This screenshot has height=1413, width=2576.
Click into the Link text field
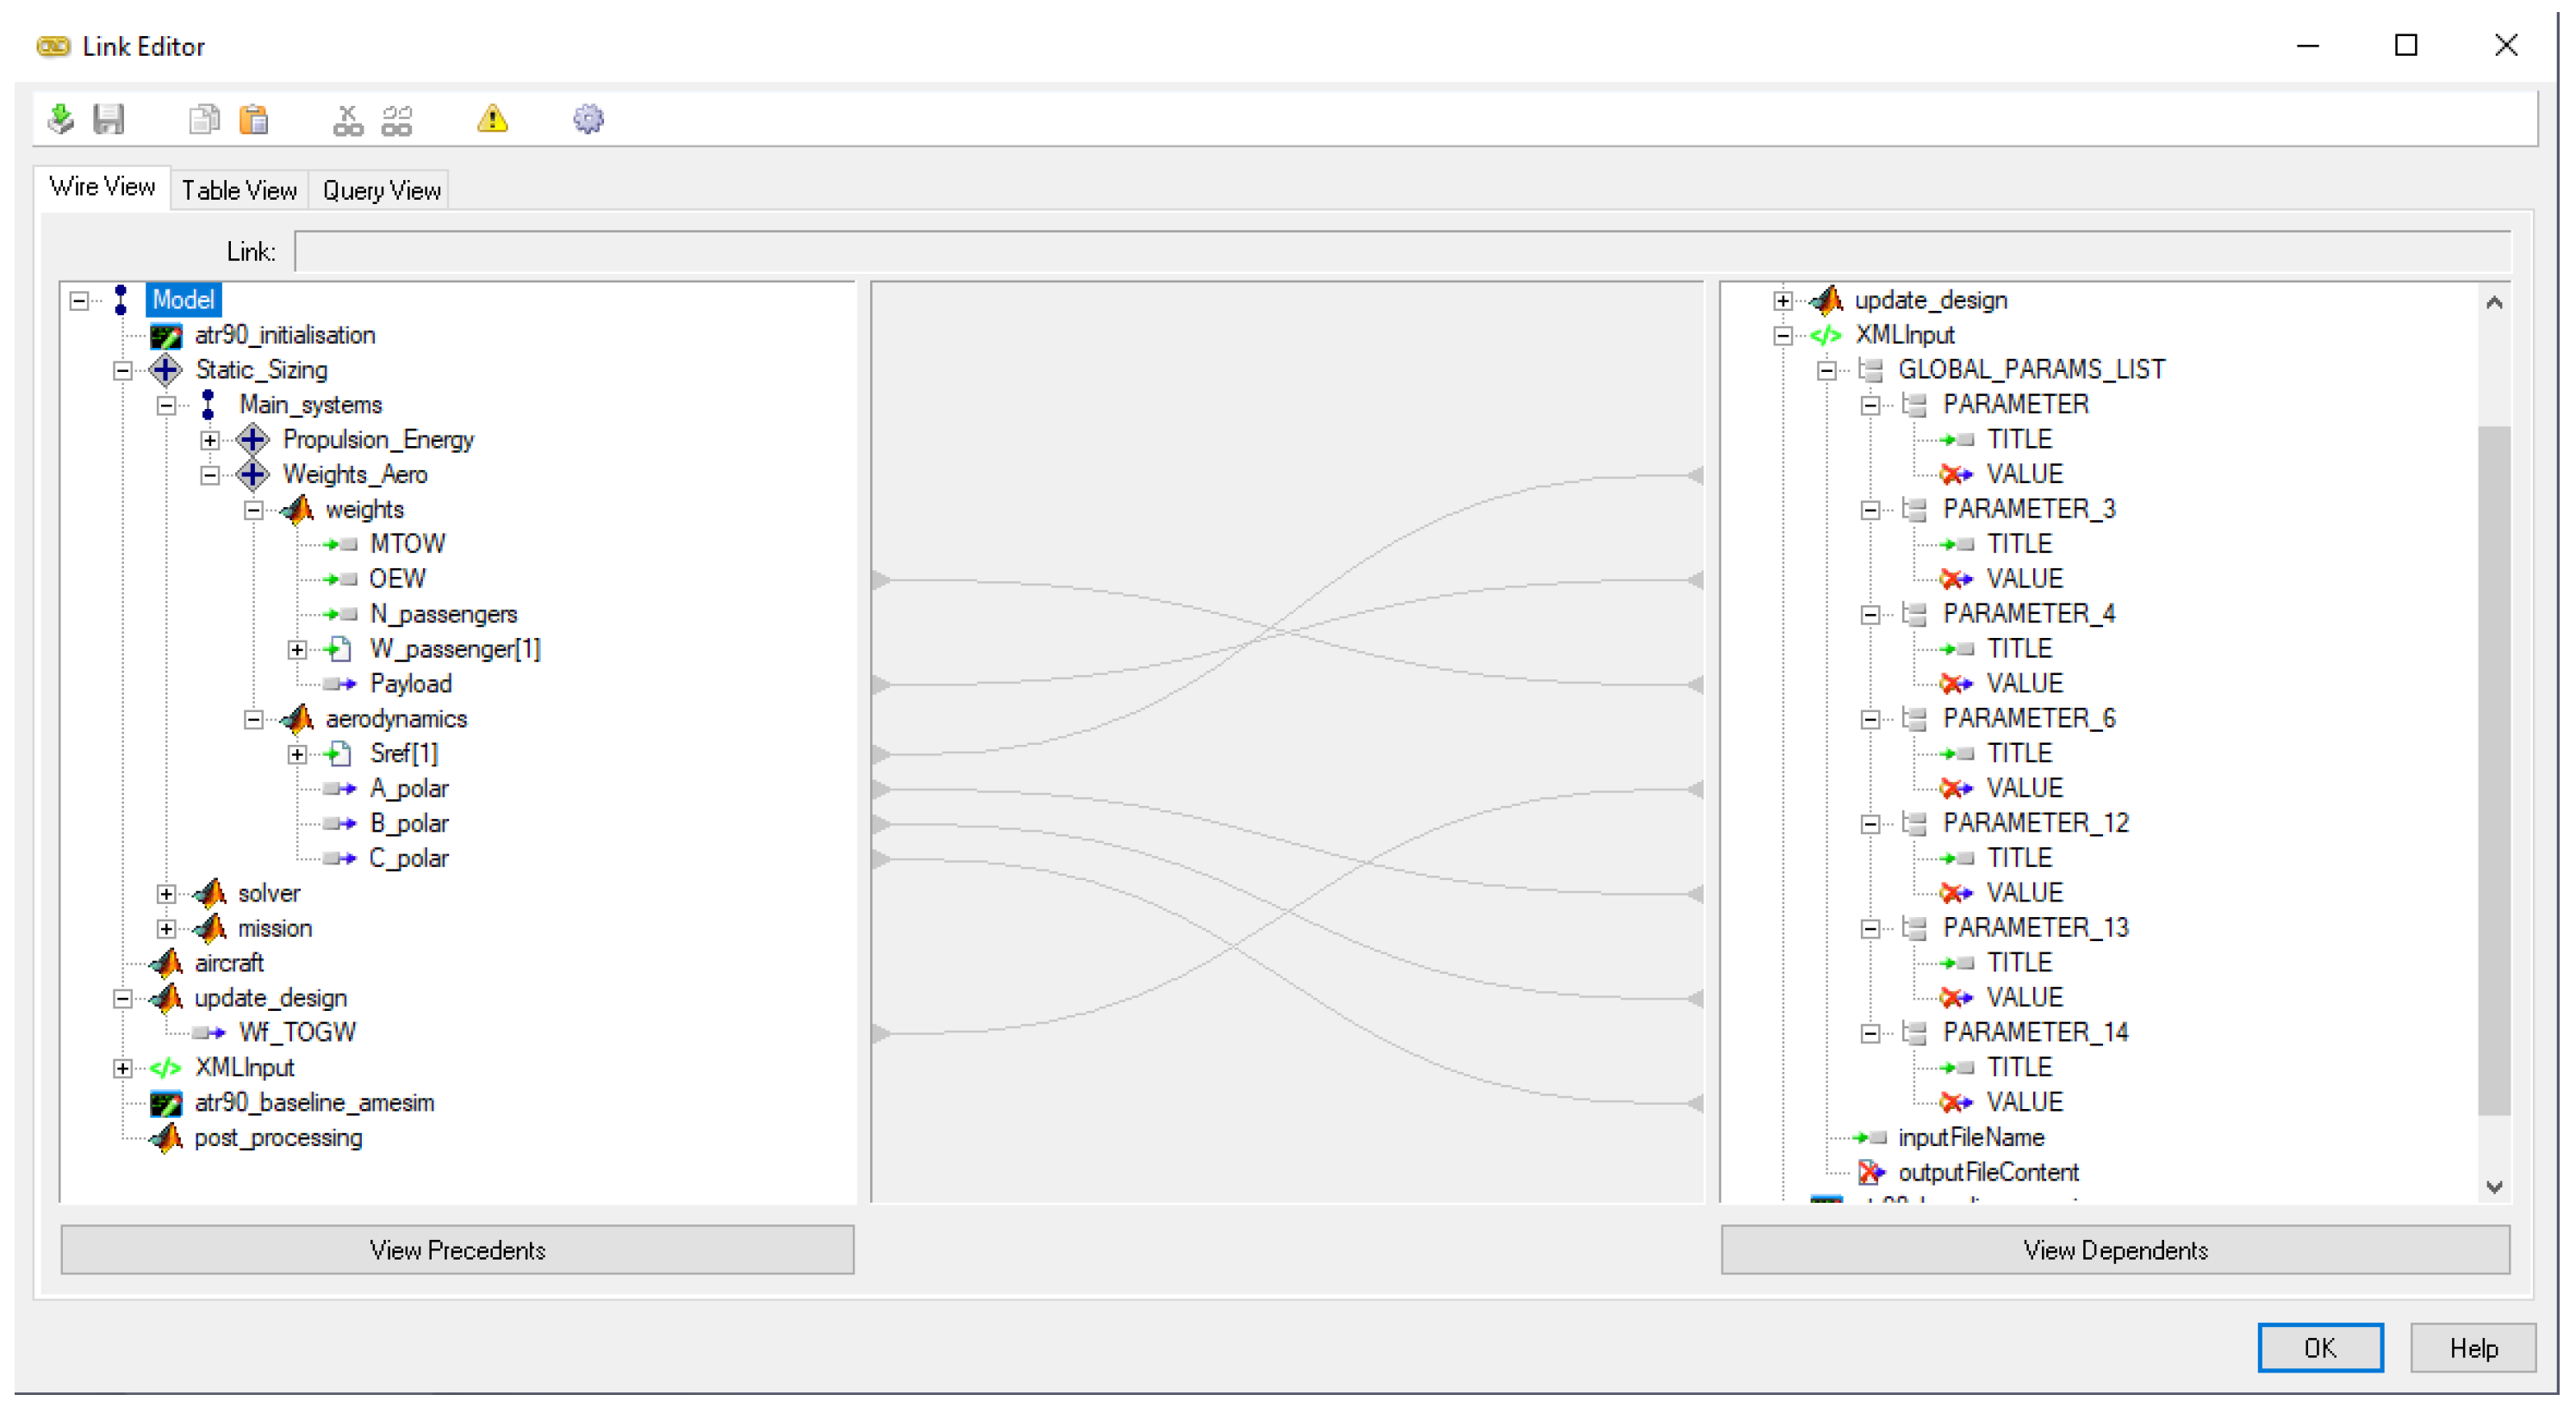(x=1400, y=251)
